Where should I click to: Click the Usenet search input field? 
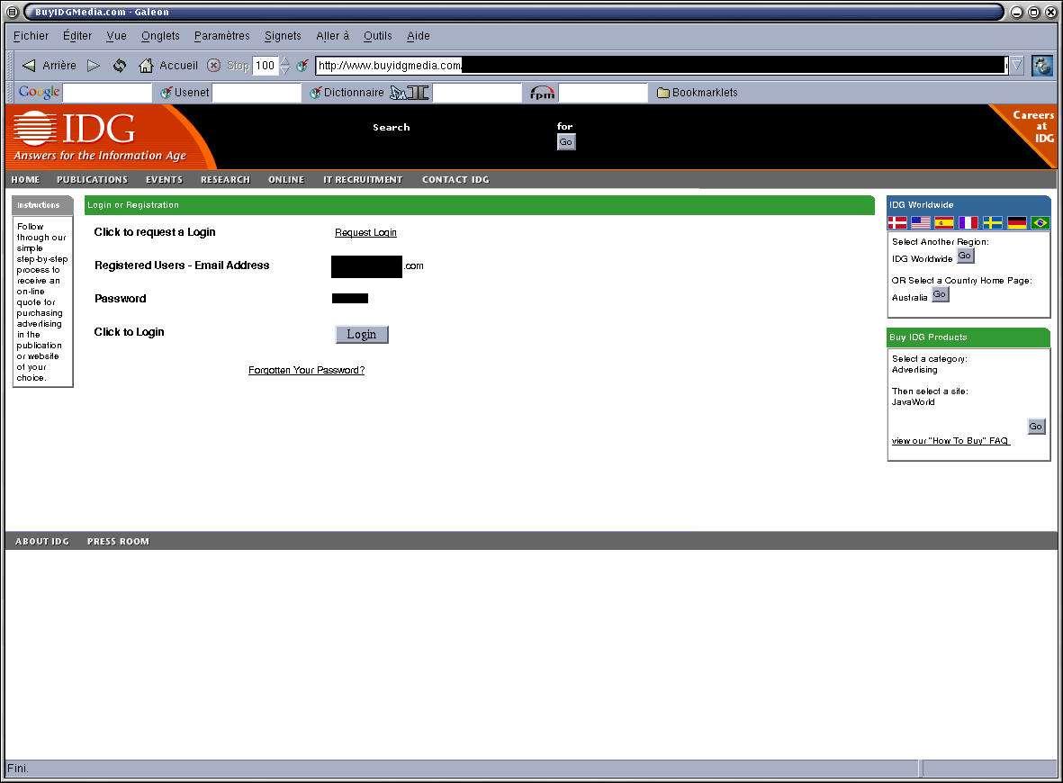coord(257,92)
